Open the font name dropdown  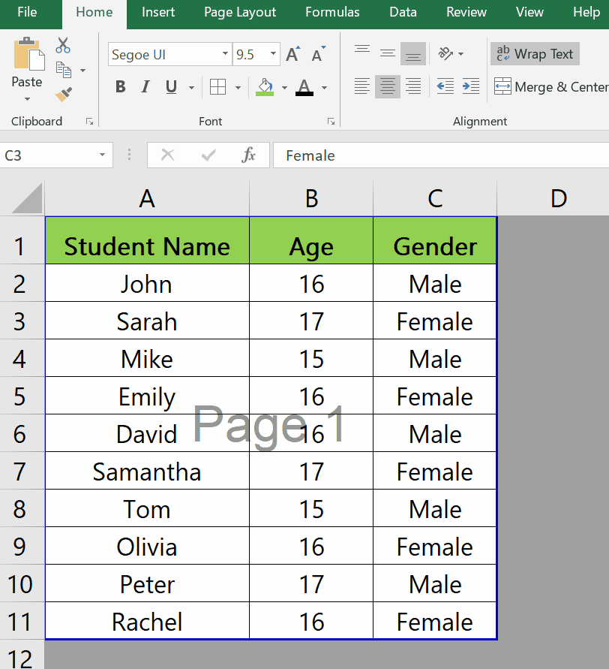[224, 54]
